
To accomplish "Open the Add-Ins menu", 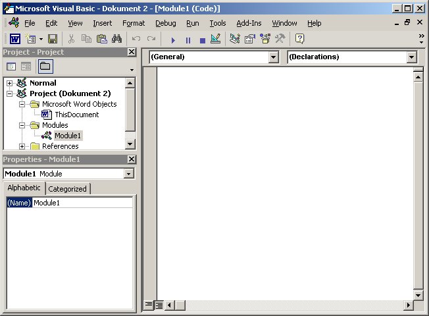I will pos(249,23).
